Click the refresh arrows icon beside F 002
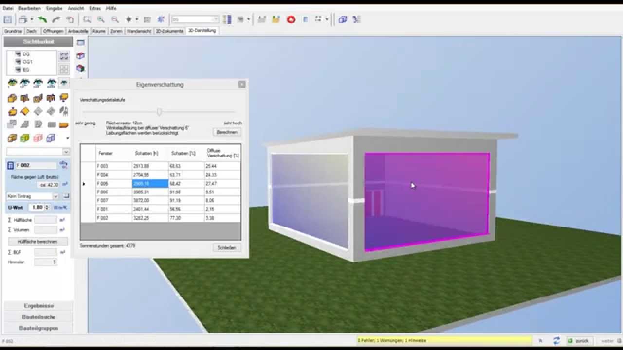This screenshot has width=623, height=350. pos(64,165)
